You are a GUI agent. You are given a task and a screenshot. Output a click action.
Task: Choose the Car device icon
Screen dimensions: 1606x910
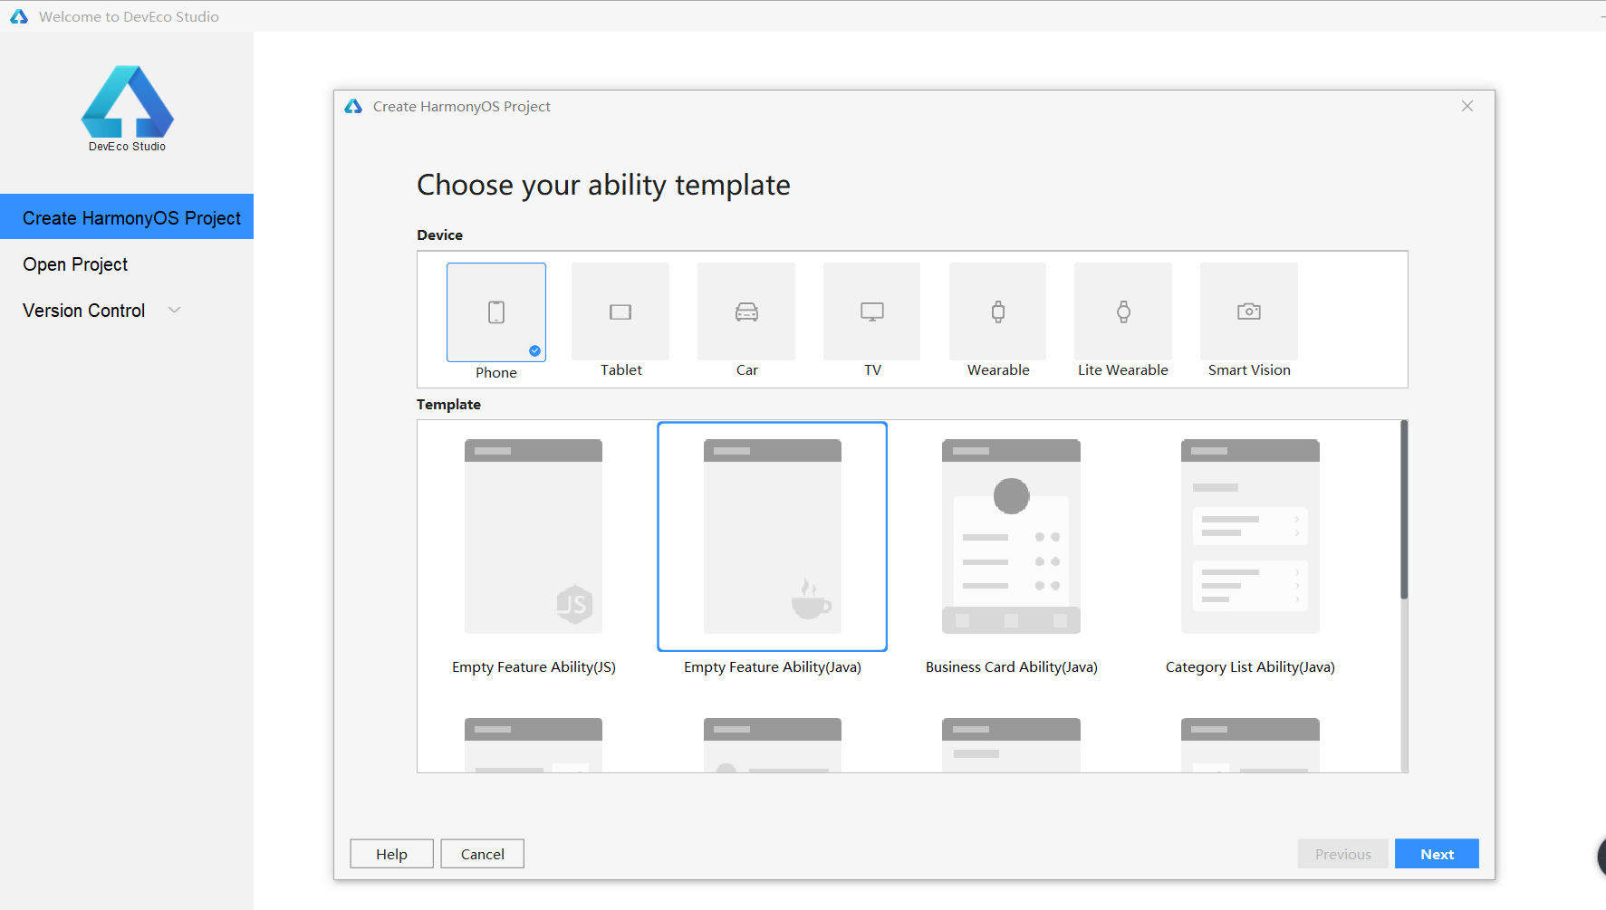coord(746,311)
